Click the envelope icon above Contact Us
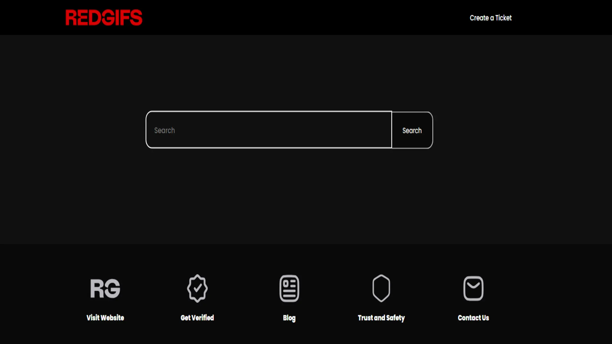 [x=473, y=288]
